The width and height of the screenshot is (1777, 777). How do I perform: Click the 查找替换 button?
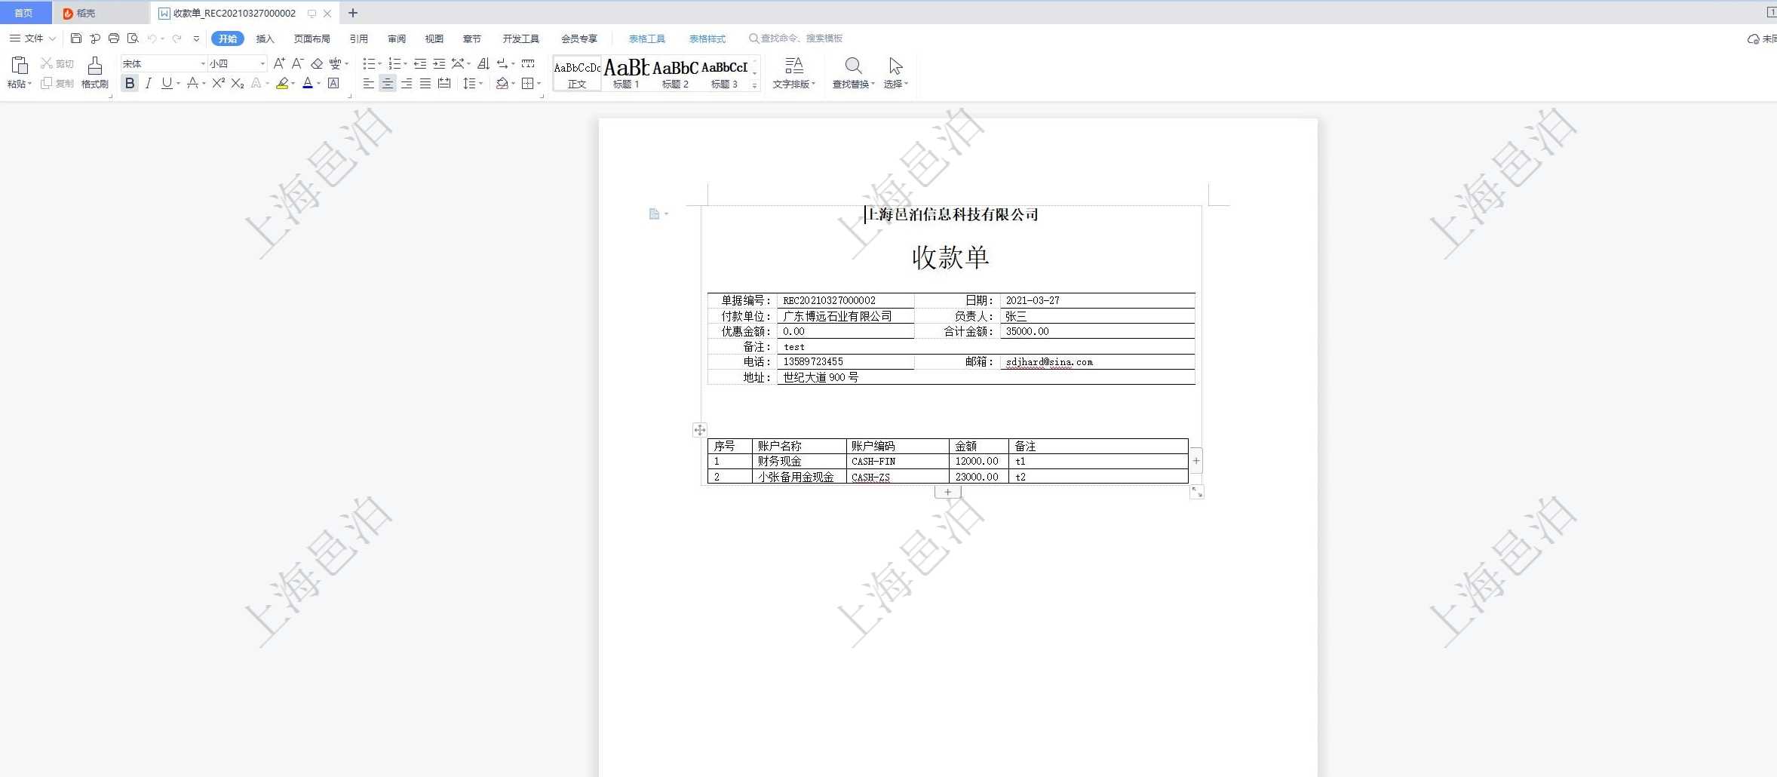pyautogui.click(x=853, y=73)
